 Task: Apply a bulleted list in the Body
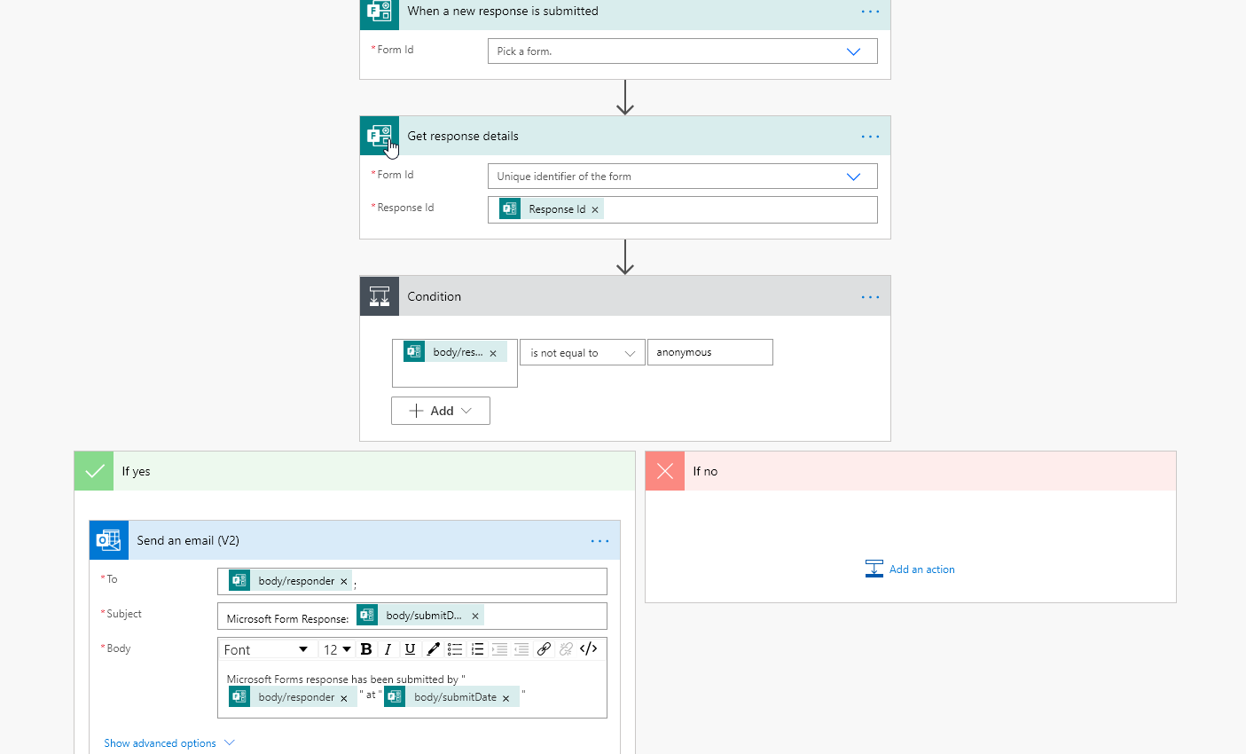click(455, 648)
